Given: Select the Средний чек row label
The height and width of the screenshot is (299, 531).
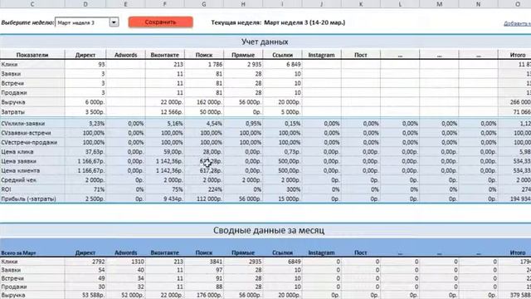Looking at the screenshot, I should (x=32, y=180).
